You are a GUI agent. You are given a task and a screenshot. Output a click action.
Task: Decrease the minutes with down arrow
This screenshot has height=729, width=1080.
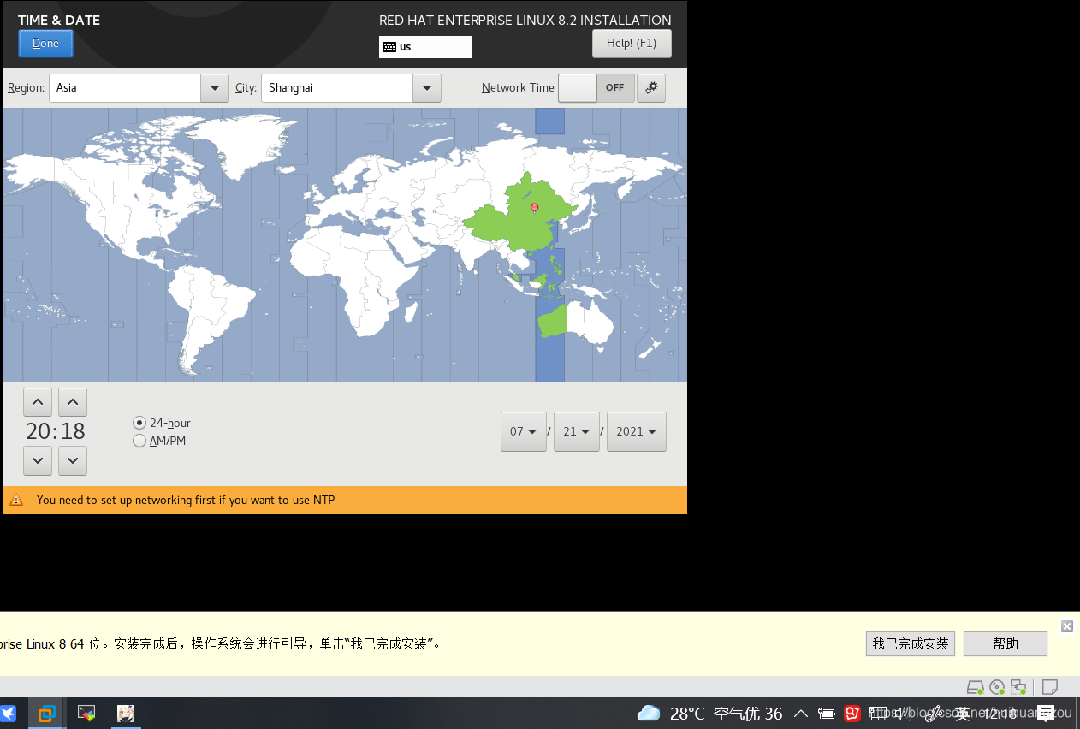coord(73,460)
